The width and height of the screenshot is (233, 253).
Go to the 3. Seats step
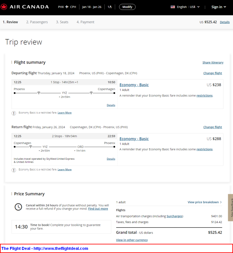point(62,22)
